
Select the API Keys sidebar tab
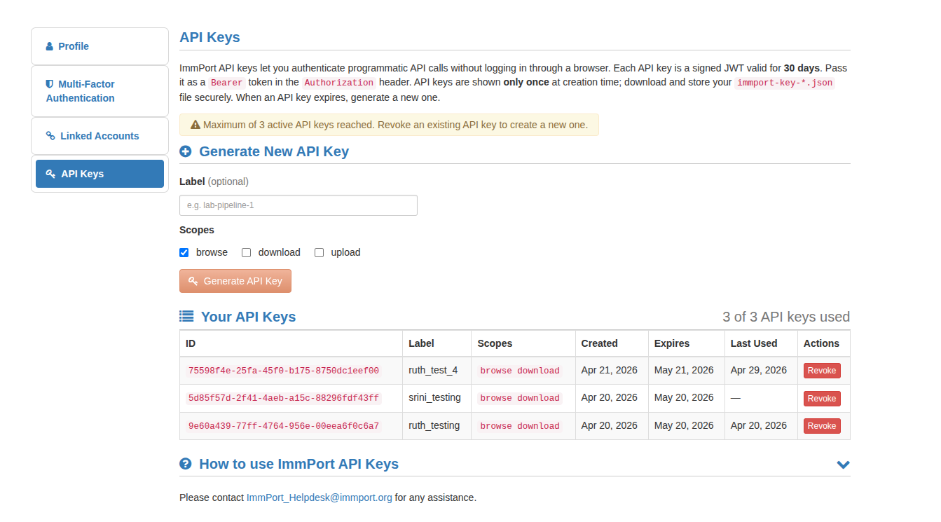point(99,174)
